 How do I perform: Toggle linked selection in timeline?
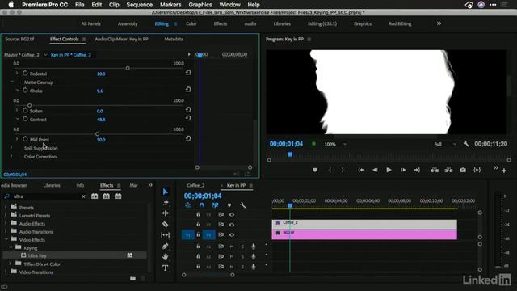click(216, 205)
